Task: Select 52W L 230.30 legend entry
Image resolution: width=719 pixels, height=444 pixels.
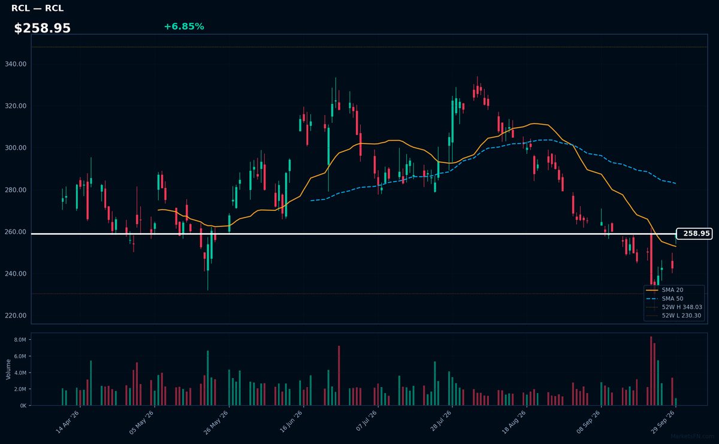Action: (673, 315)
